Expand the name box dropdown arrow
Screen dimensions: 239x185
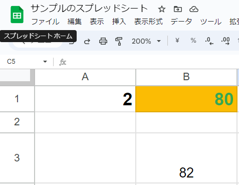pyautogui.click(x=45, y=62)
